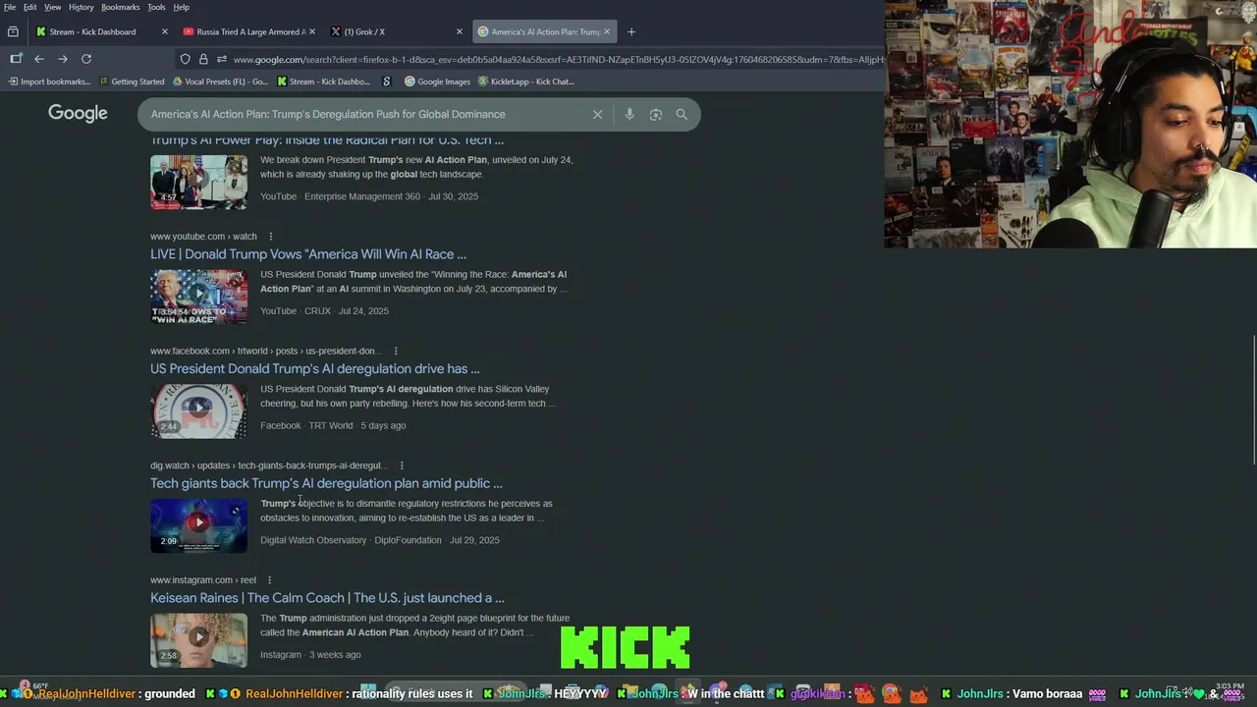Click 'www.youtube.com › watch' source text
Image resolution: width=1257 pixels, height=707 pixels.
click(x=203, y=237)
